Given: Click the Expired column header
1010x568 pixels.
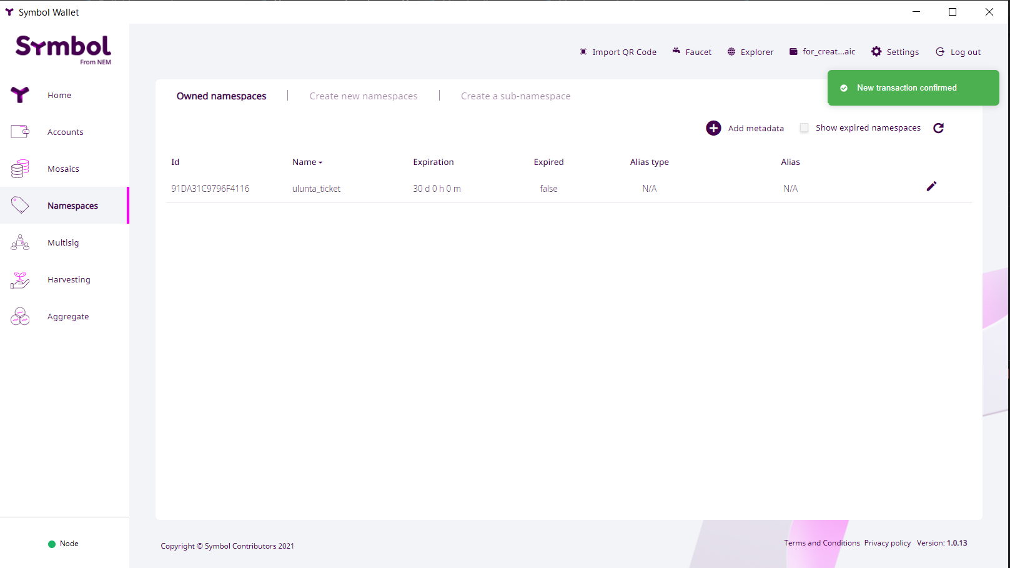Looking at the screenshot, I should [x=548, y=162].
